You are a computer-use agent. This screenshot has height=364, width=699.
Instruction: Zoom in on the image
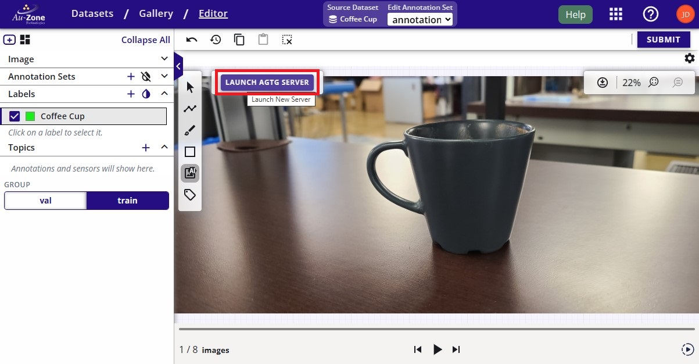click(654, 83)
